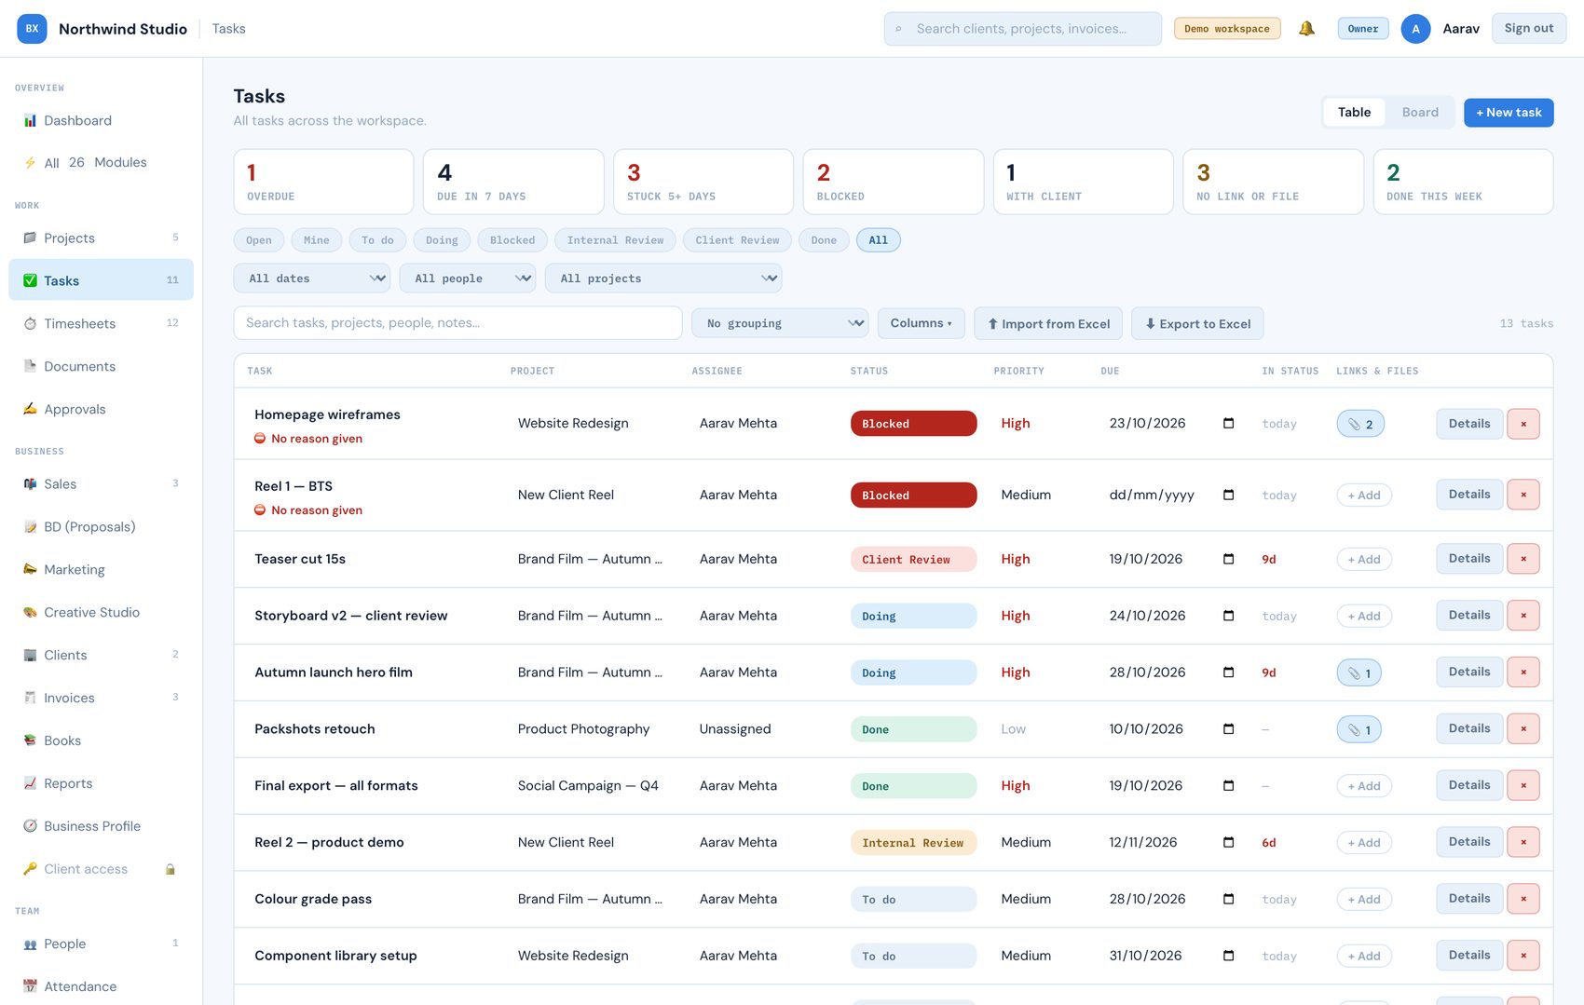Screen dimensions: 1584x1005
Task: Focus the search tasks input field
Action: point(457,323)
